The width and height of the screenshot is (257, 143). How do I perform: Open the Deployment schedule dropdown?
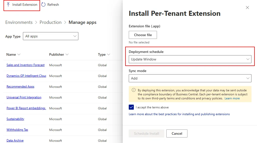click(x=190, y=59)
